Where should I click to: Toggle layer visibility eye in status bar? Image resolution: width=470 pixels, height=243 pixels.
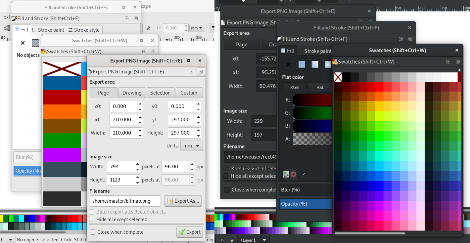pos(222,240)
